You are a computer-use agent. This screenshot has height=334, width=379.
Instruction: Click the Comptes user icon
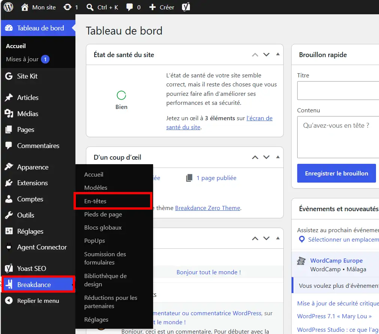point(9,199)
